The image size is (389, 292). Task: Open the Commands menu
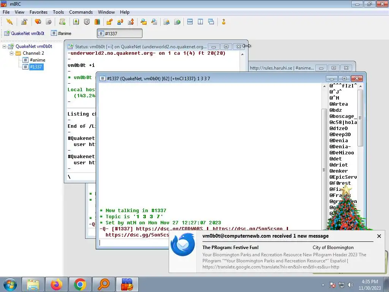[x=81, y=12]
